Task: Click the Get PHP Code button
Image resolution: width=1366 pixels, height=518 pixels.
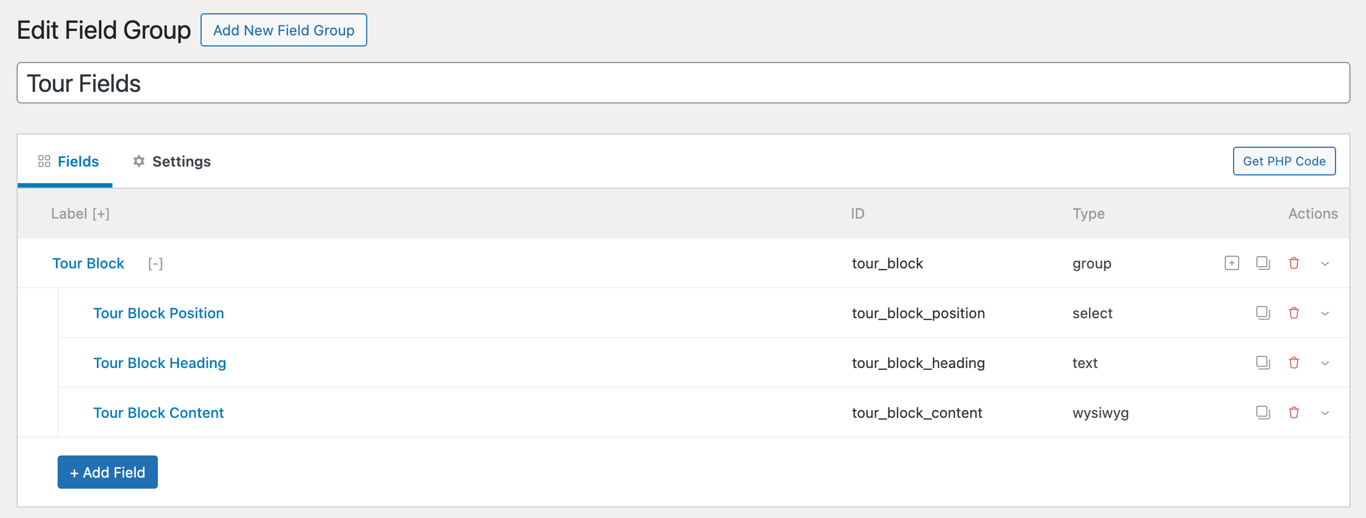Action: tap(1283, 161)
